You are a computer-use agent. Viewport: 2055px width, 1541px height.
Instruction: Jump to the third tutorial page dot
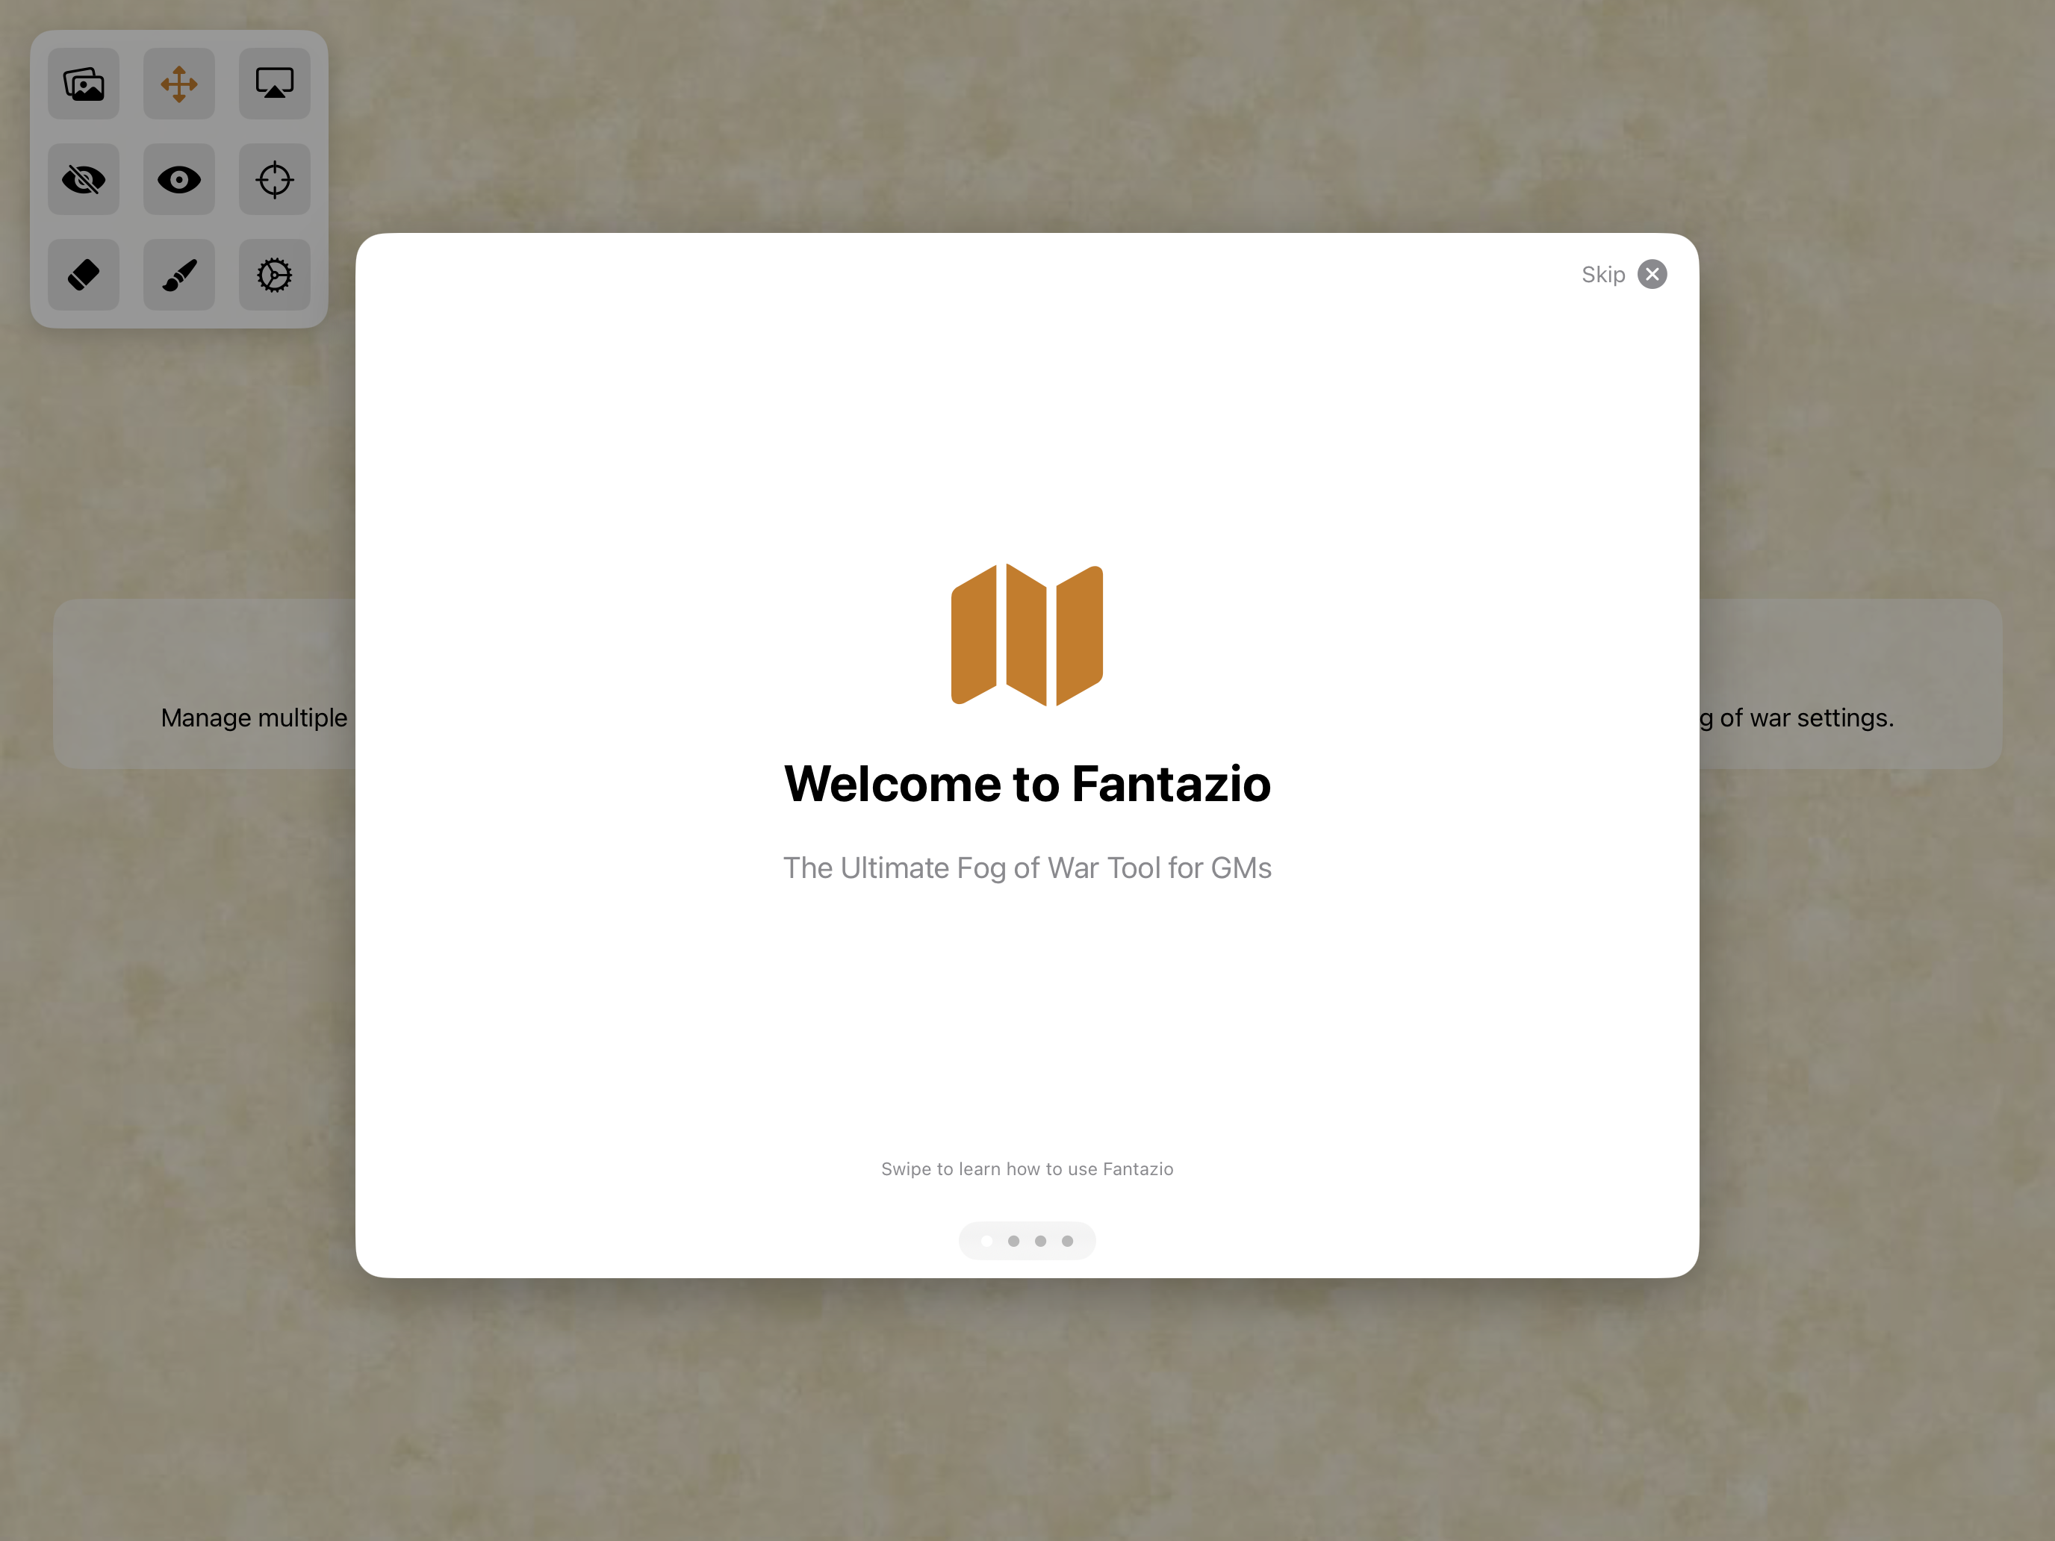(1040, 1241)
